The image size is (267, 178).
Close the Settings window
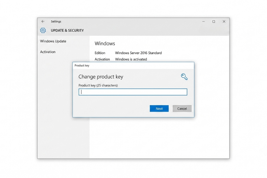pos(224,21)
